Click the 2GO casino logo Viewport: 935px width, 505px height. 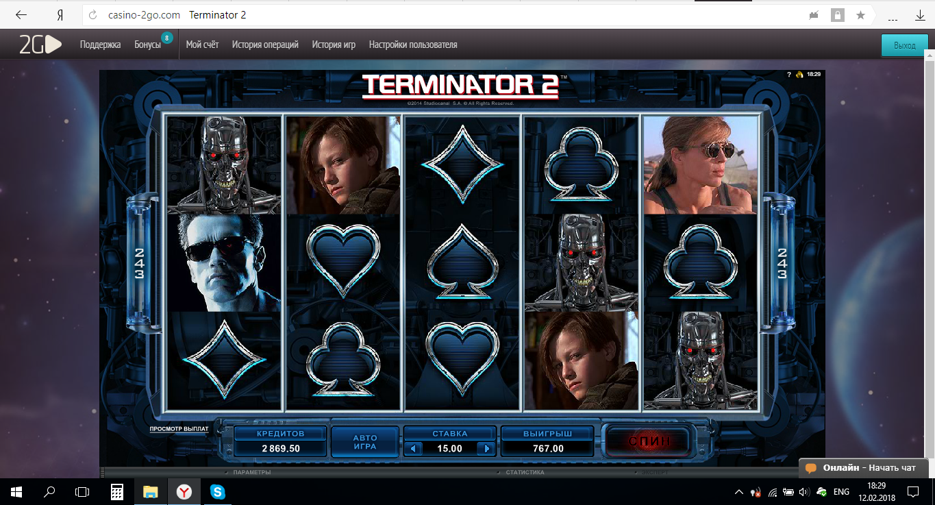click(40, 45)
